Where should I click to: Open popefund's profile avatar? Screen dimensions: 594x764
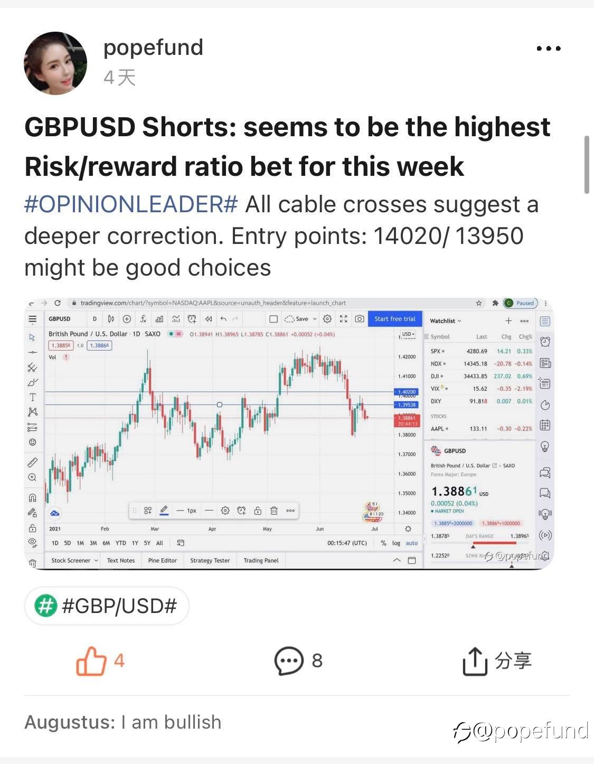pyautogui.click(x=55, y=63)
